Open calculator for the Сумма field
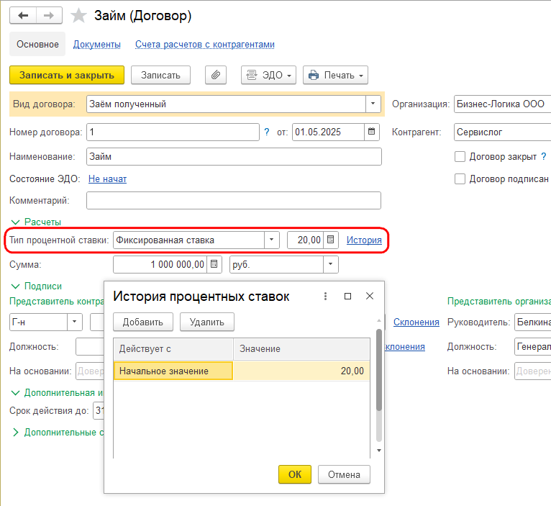551x506 pixels. click(x=214, y=264)
